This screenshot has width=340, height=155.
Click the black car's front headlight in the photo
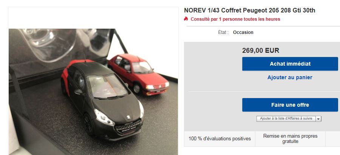coord(104,118)
